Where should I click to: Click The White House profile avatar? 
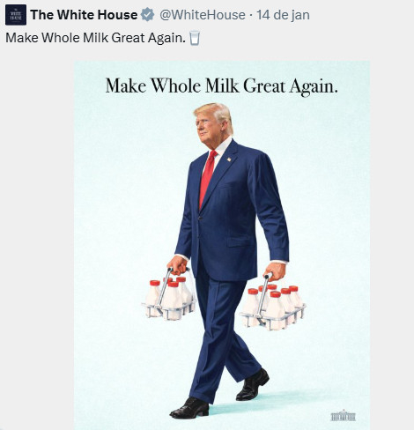16,15
